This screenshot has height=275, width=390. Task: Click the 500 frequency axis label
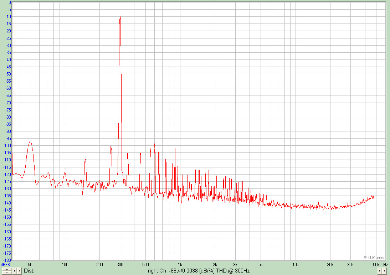click(x=145, y=265)
